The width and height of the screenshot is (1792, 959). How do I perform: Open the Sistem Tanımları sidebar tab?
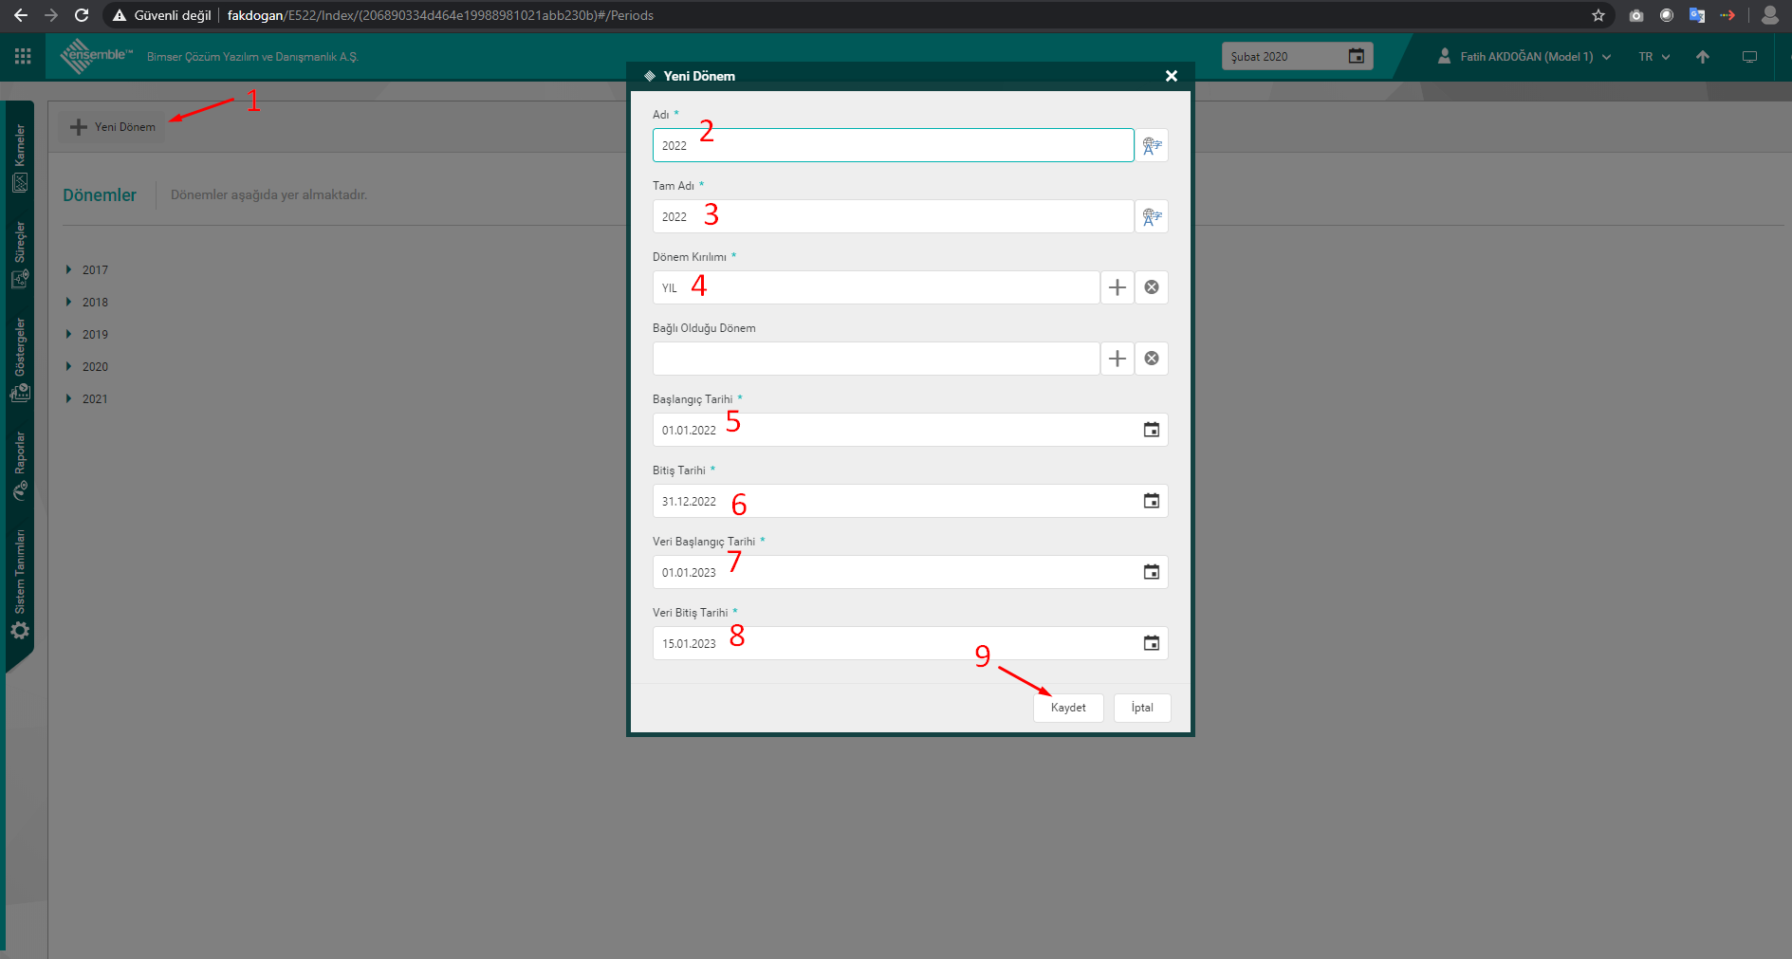point(20,584)
